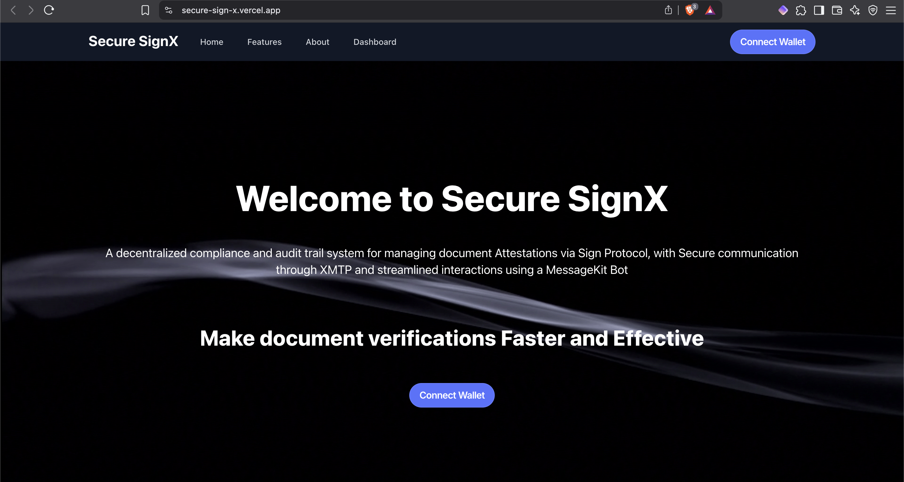This screenshot has height=482, width=904.
Task: Click the share page icon
Action: click(668, 10)
